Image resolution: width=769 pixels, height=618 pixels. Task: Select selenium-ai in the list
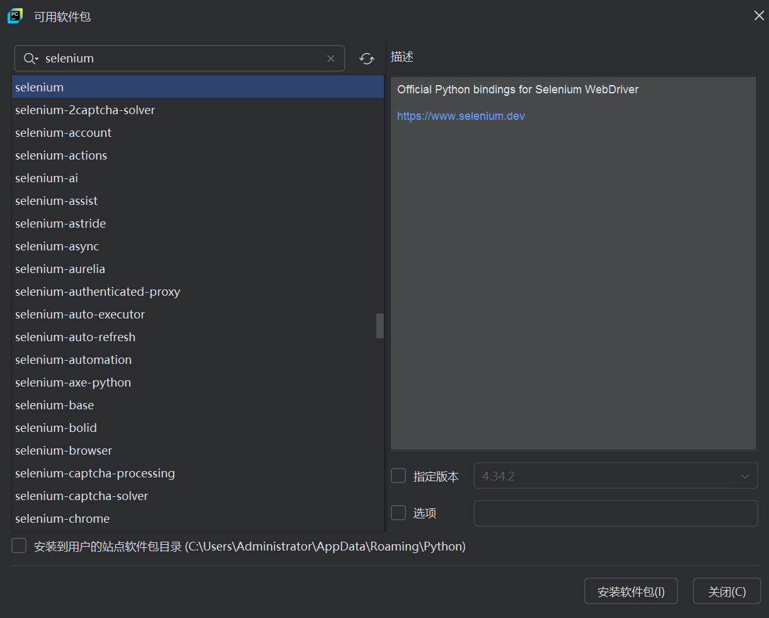[198, 178]
